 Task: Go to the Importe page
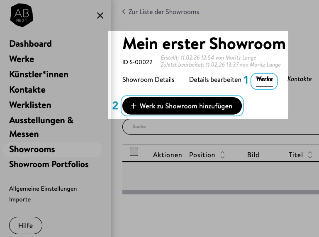20,199
